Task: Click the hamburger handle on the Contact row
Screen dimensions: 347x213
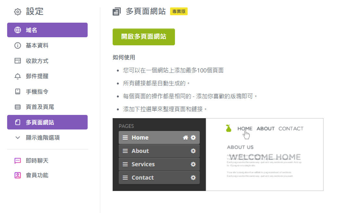Action: tap(125, 178)
